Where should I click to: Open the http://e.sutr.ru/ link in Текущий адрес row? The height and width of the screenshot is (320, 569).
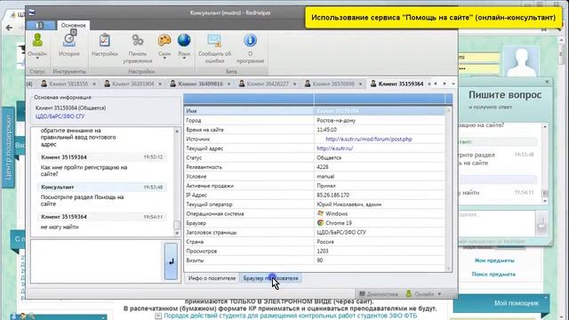tap(334, 148)
